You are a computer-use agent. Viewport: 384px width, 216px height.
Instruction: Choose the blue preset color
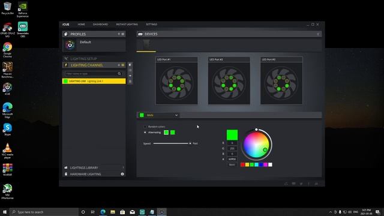pyautogui.click(x=261, y=164)
